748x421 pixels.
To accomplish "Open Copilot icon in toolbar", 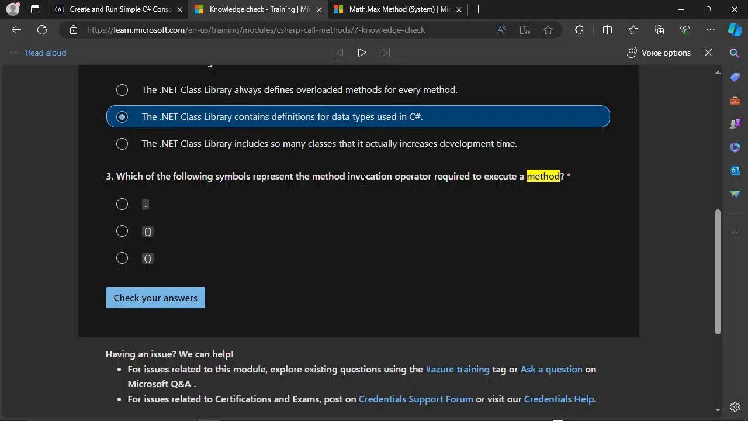I will point(735,30).
